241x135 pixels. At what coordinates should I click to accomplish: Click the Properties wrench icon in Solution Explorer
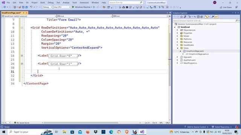click(x=212, y=16)
